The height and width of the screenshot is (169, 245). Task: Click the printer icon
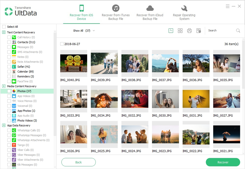coord(189,31)
